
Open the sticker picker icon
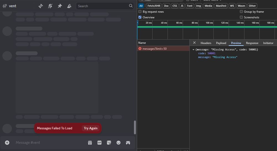(109, 142)
